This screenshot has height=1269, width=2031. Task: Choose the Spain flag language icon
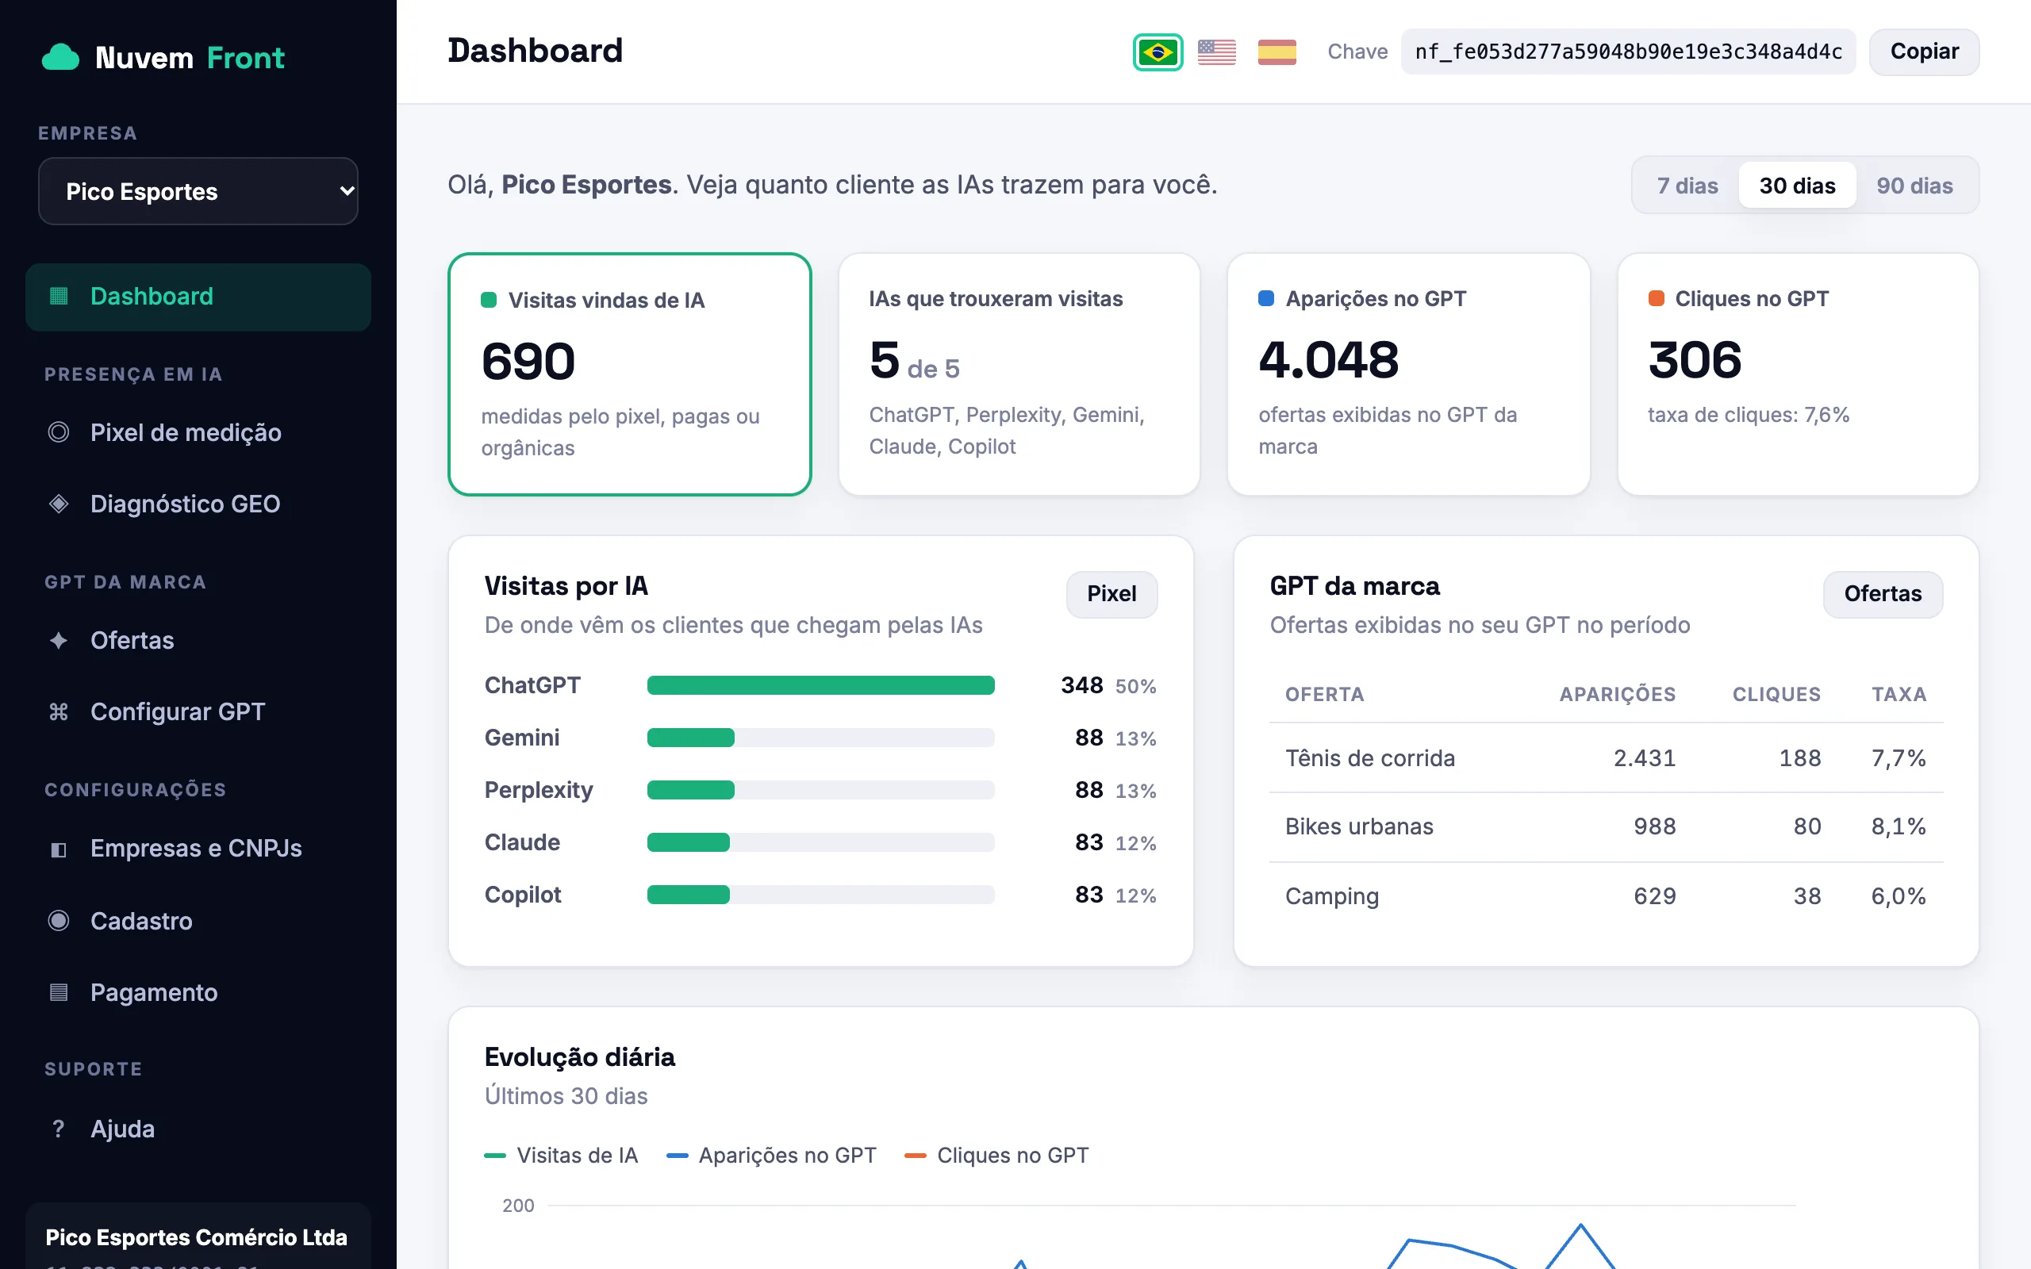1277,52
